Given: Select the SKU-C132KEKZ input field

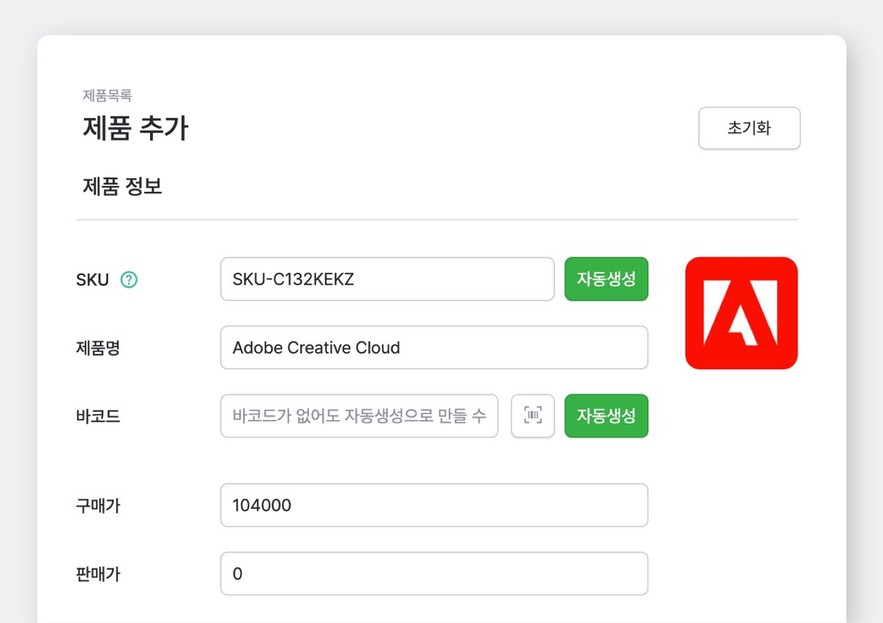Looking at the screenshot, I should pyautogui.click(x=386, y=279).
